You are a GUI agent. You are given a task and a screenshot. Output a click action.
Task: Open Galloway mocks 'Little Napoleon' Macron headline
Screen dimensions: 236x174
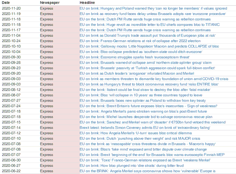tap(149, 47)
